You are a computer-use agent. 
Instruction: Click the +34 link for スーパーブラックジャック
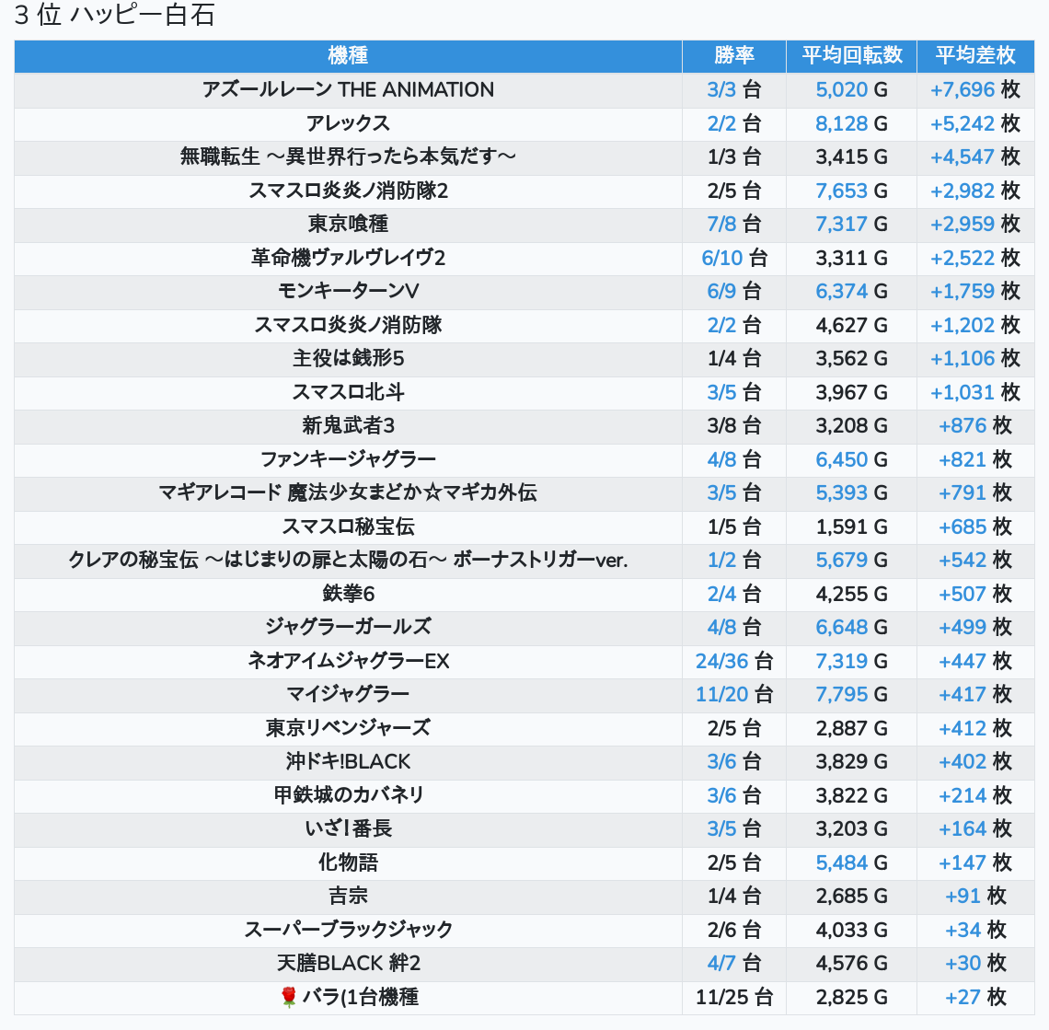[963, 930]
